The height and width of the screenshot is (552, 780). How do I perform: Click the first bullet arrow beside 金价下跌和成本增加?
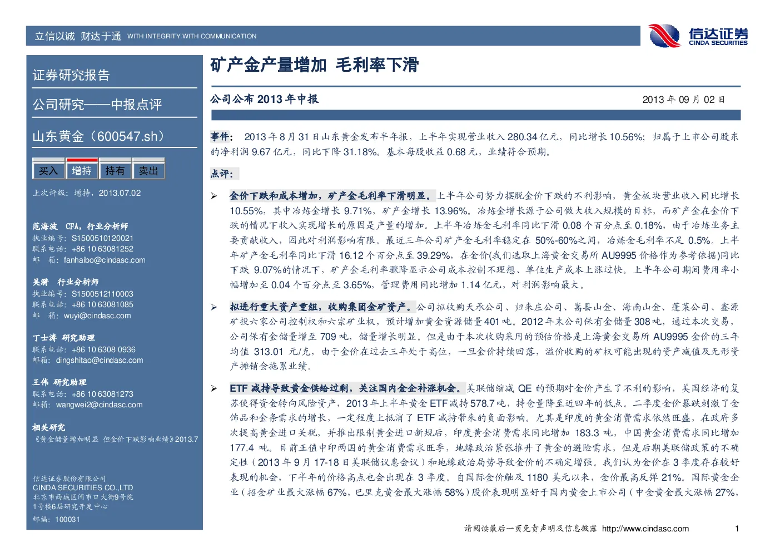click(x=213, y=196)
